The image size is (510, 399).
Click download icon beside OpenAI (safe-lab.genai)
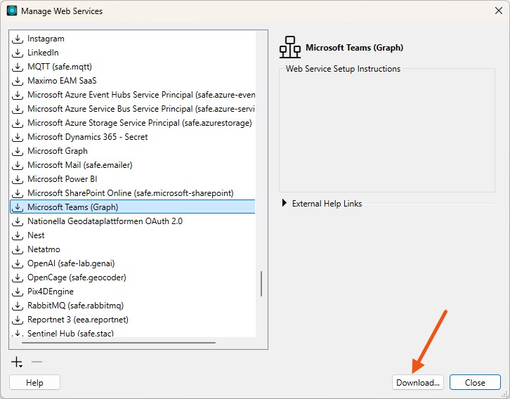pyautogui.click(x=18, y=263)
